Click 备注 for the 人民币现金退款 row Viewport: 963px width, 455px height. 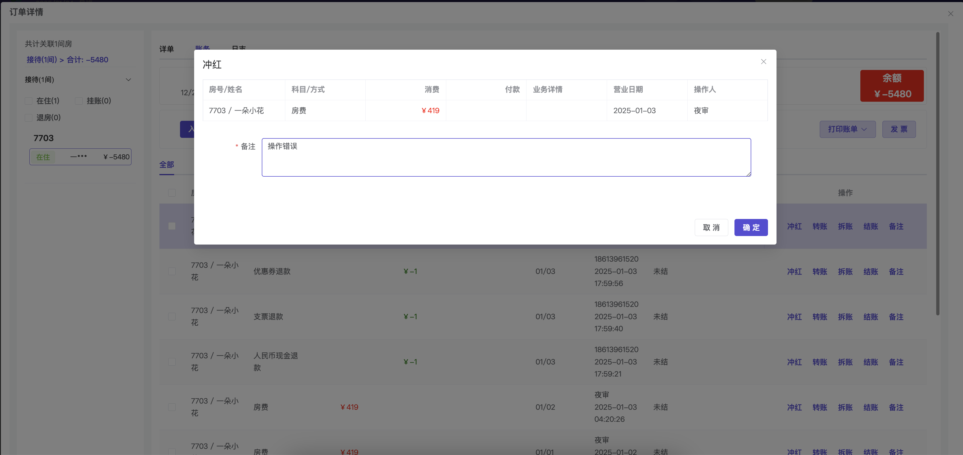896,362
